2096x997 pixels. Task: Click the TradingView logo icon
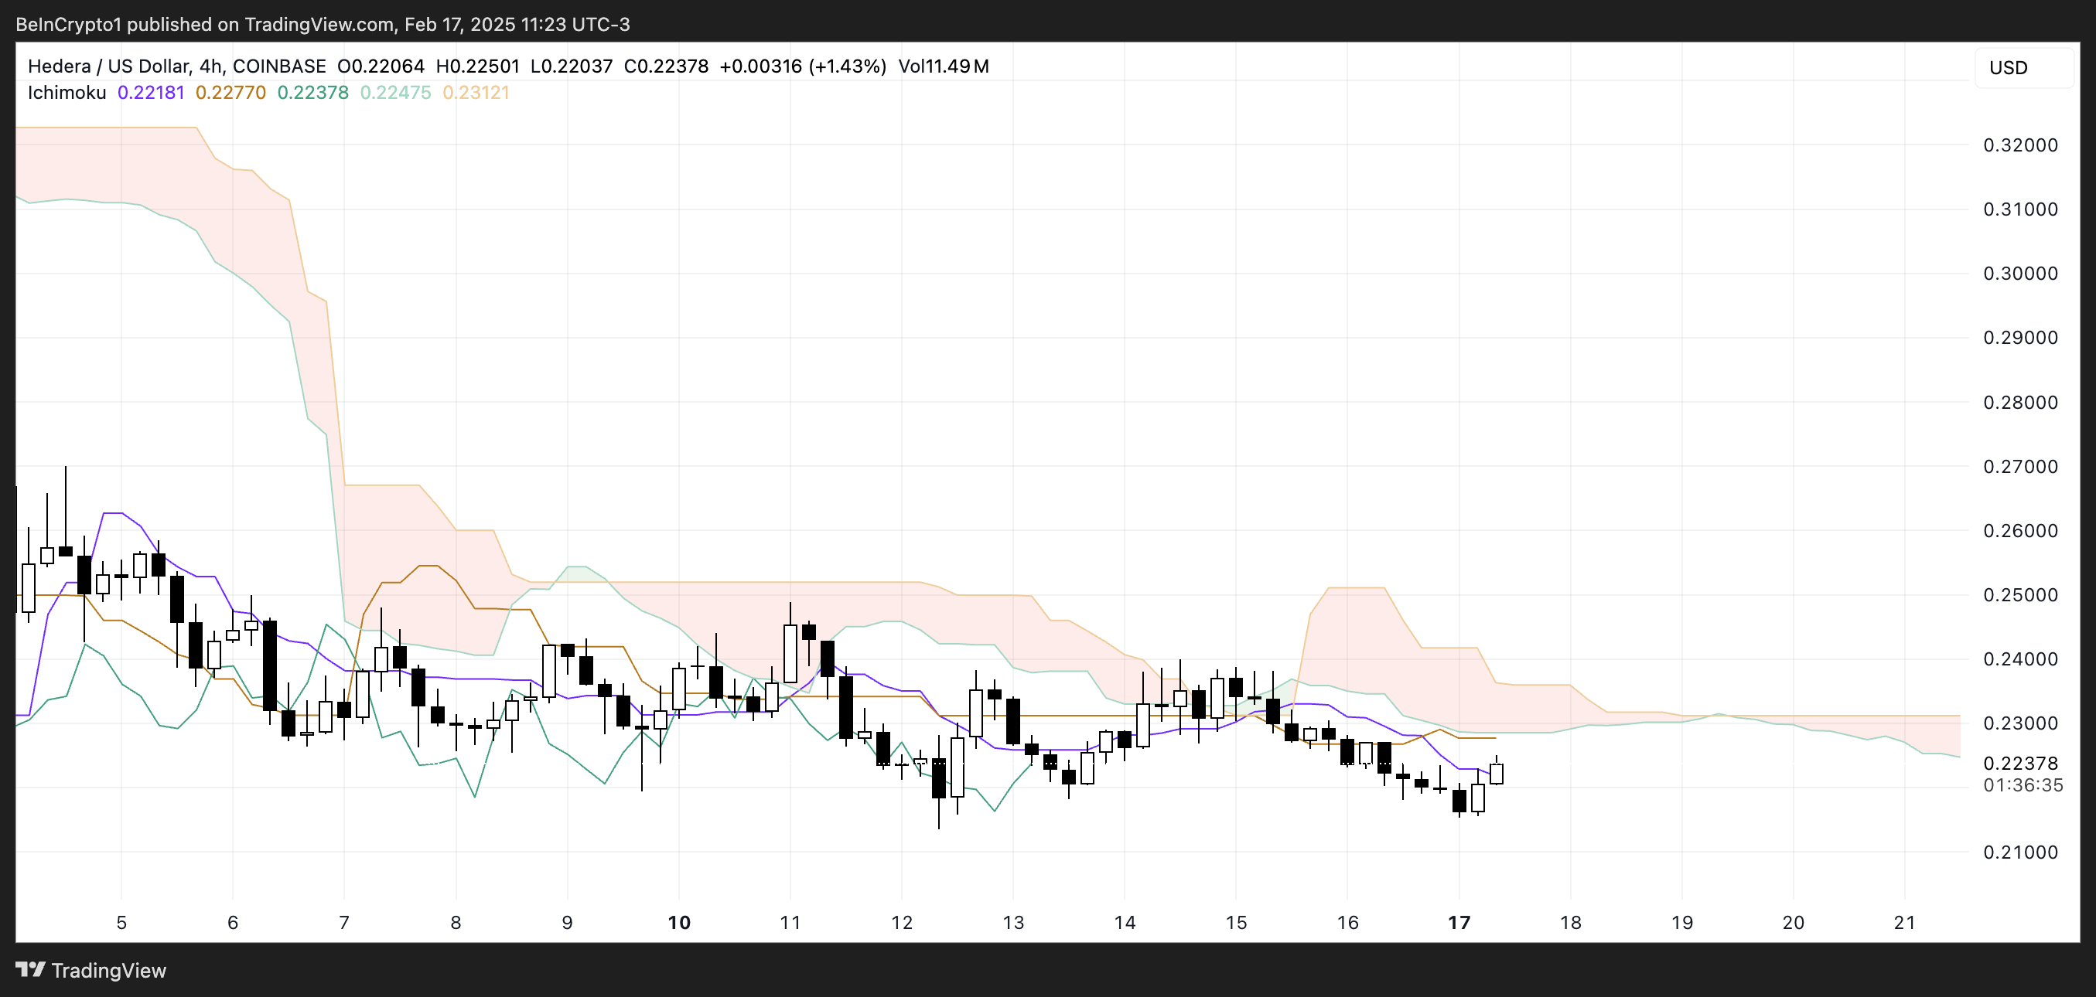click(x=30, y=969)
